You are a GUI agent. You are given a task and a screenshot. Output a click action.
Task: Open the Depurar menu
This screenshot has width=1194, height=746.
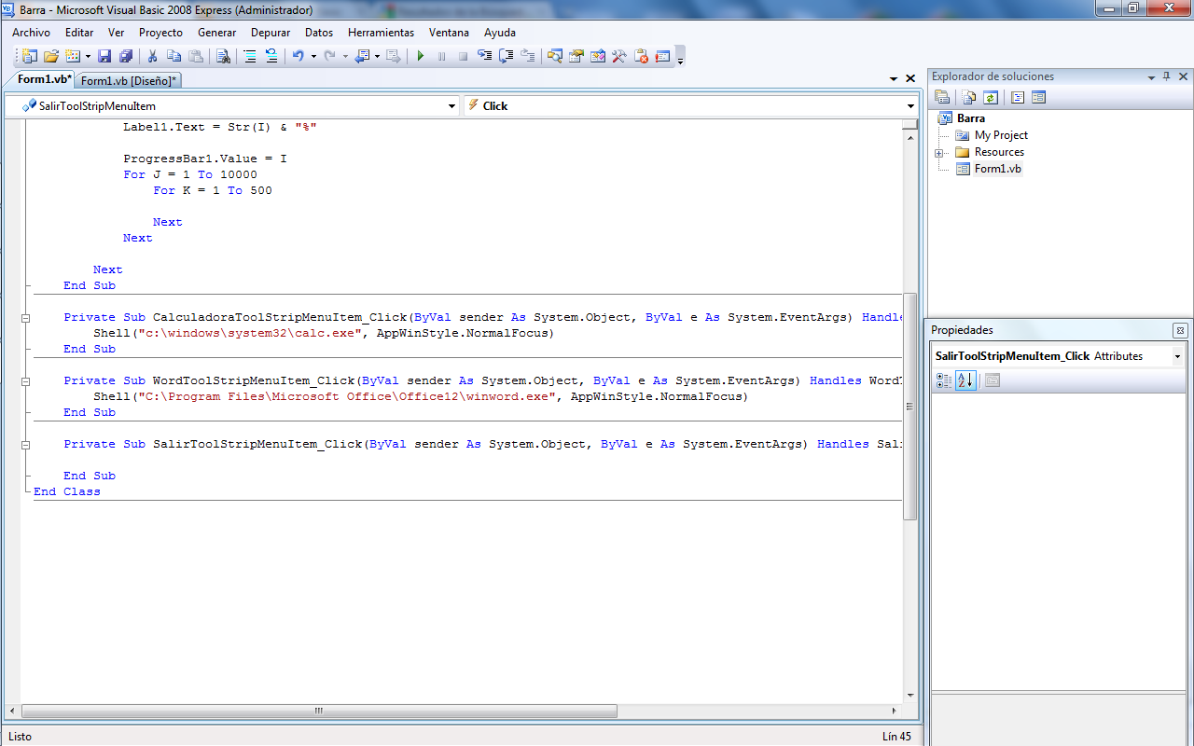(271, 32)
